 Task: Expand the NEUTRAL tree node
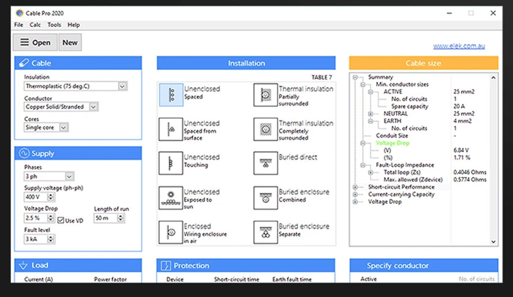[371, 114]
